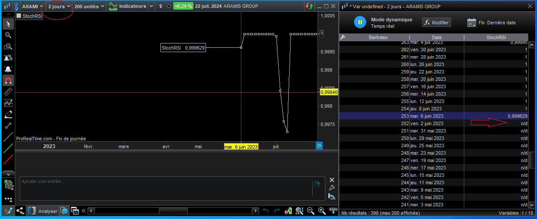Screen dimensions: 537x219
Task: Click the add note icon in entry box
Action: [317, 184]
